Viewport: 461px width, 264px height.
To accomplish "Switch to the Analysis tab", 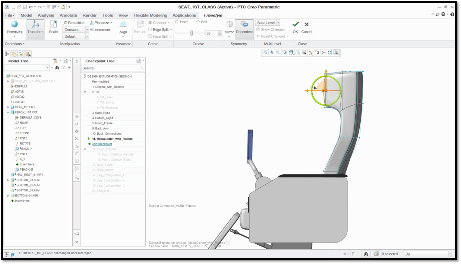I will click(46, 15).
